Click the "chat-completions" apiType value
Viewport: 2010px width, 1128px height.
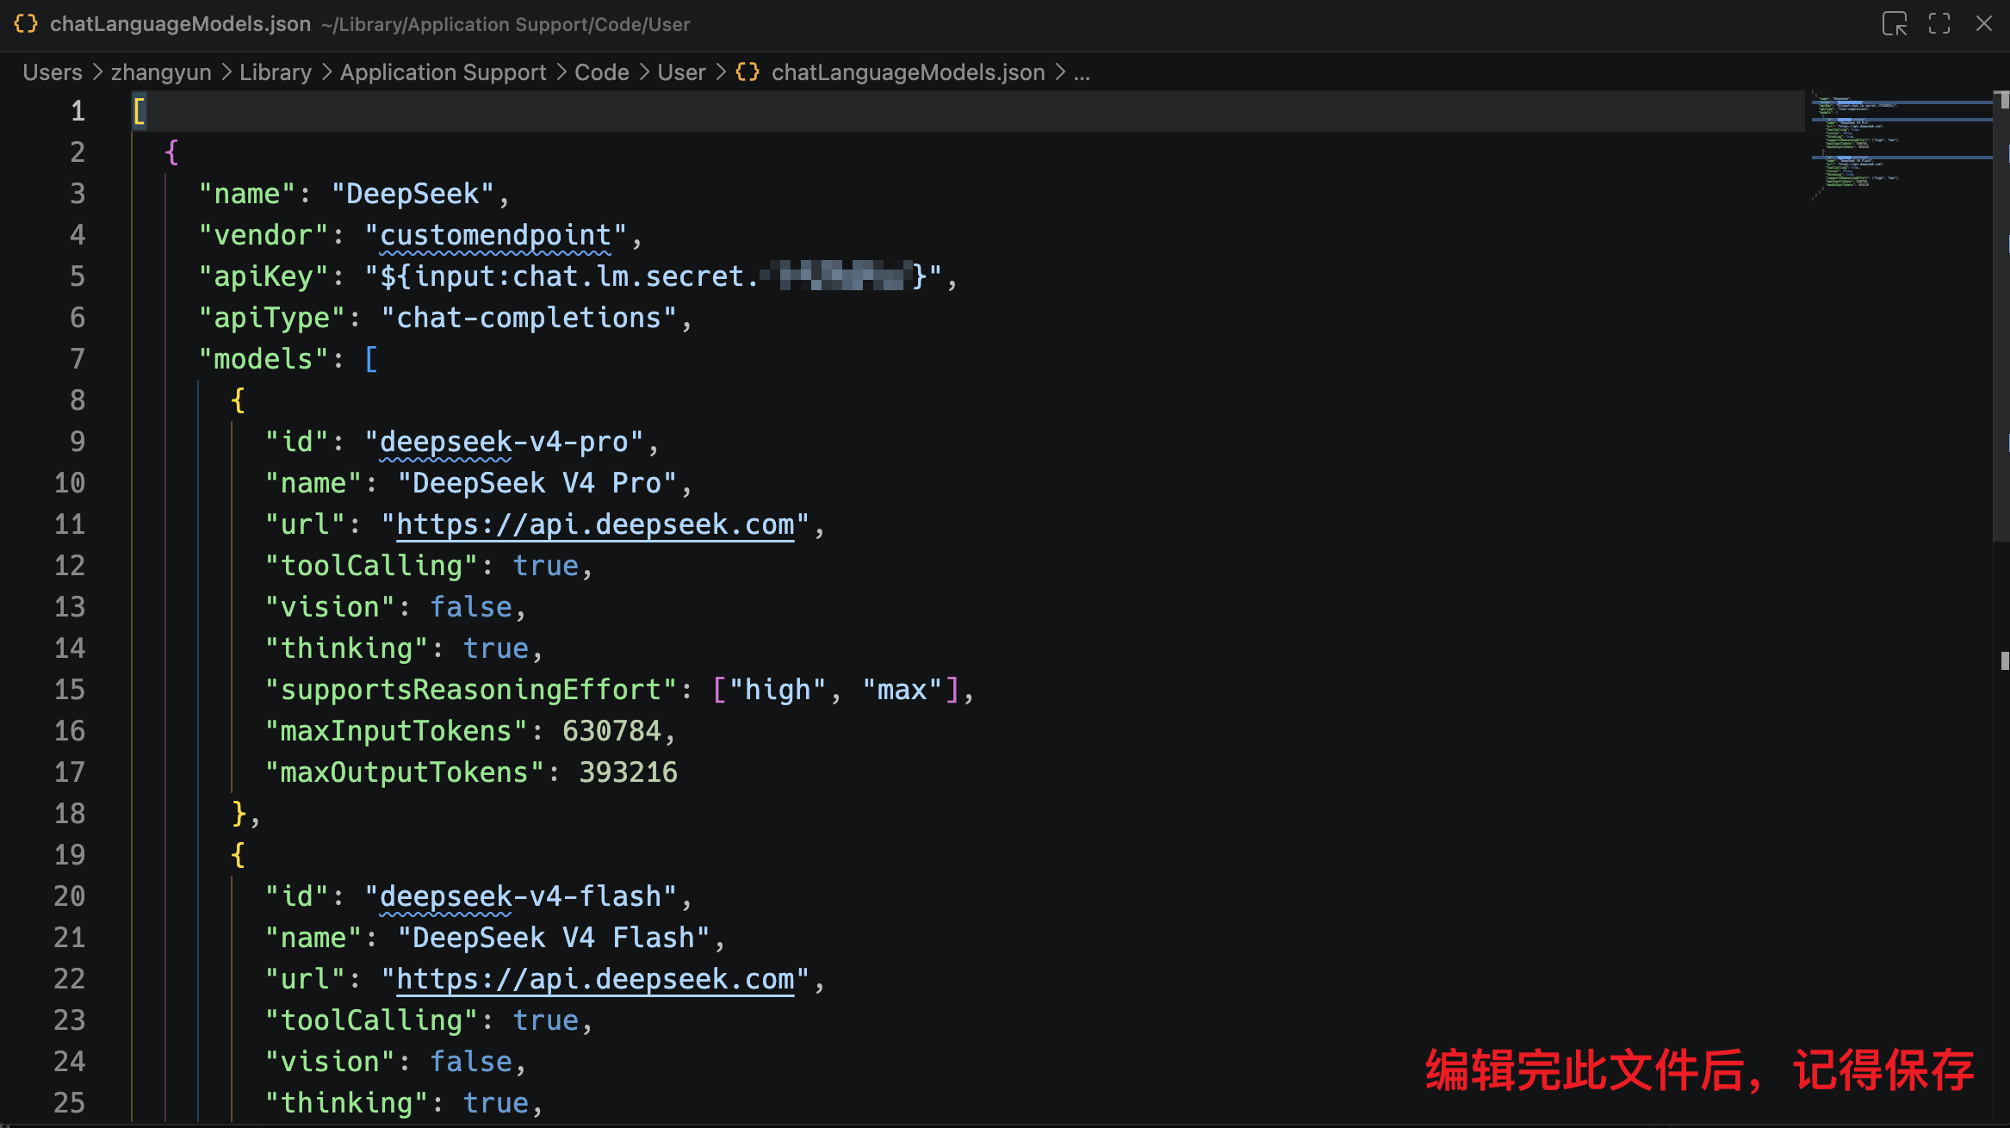click(x=529, y=318)
